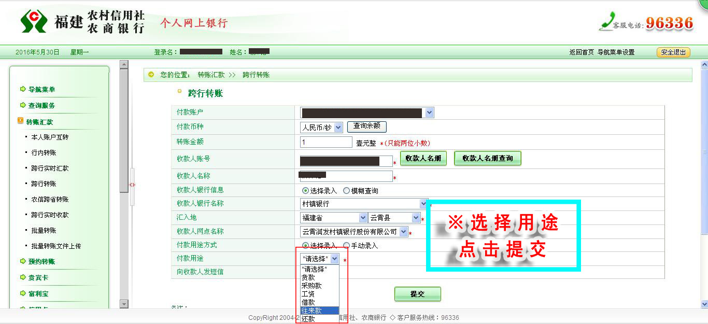Click the 转账金额 input field
The height and width of the screenshot is (324, 708).
326,142
